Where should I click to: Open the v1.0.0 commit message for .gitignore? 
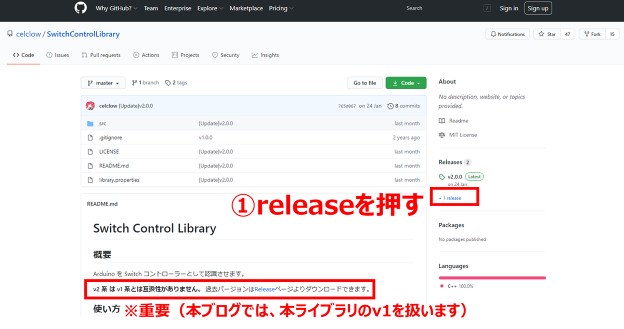pos(205,138)
